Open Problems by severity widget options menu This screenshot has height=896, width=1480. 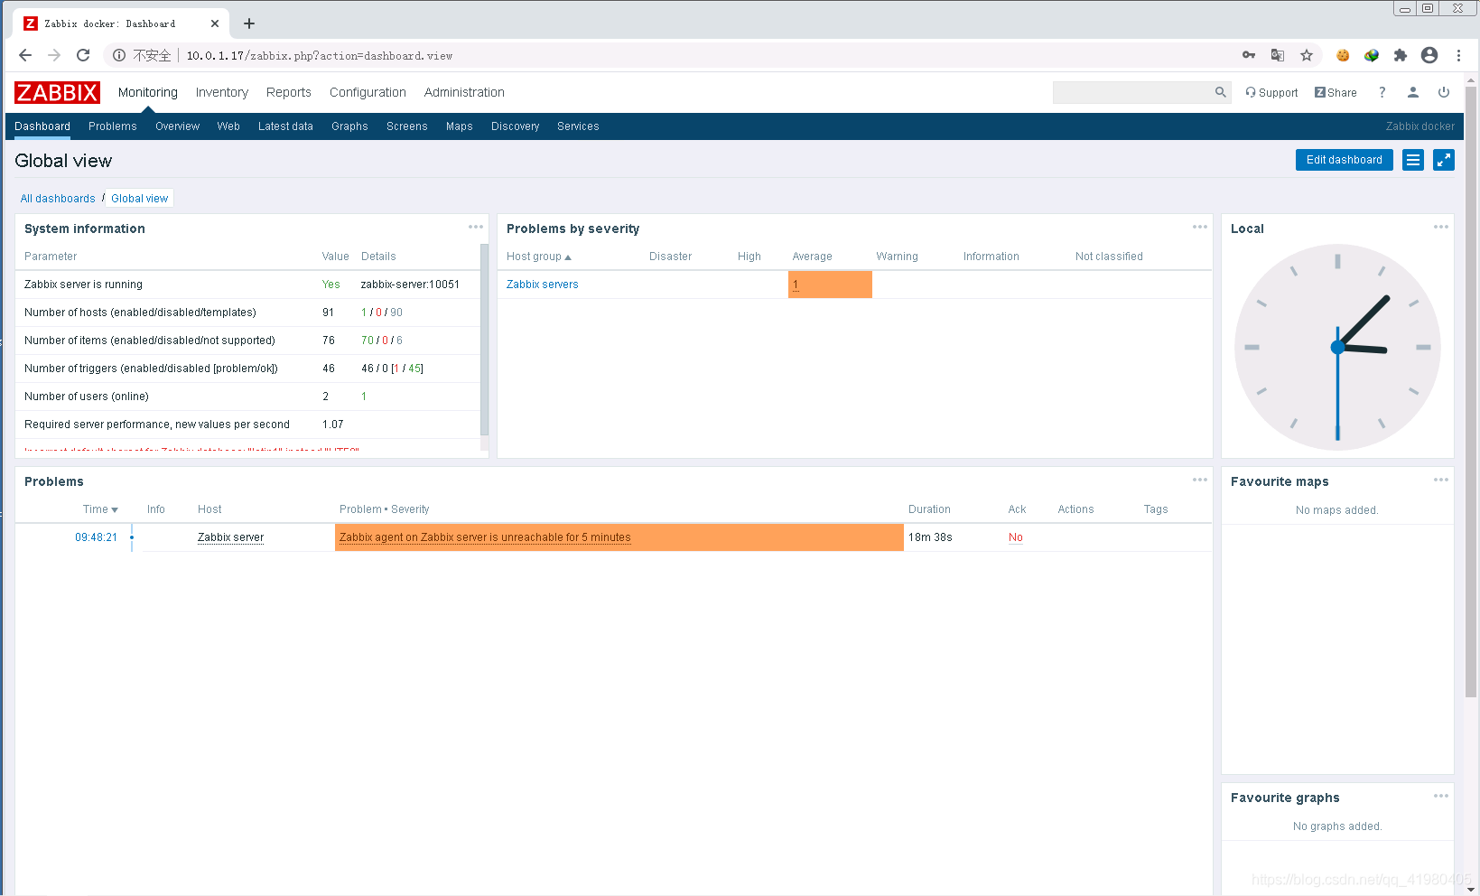[1200, 227]
